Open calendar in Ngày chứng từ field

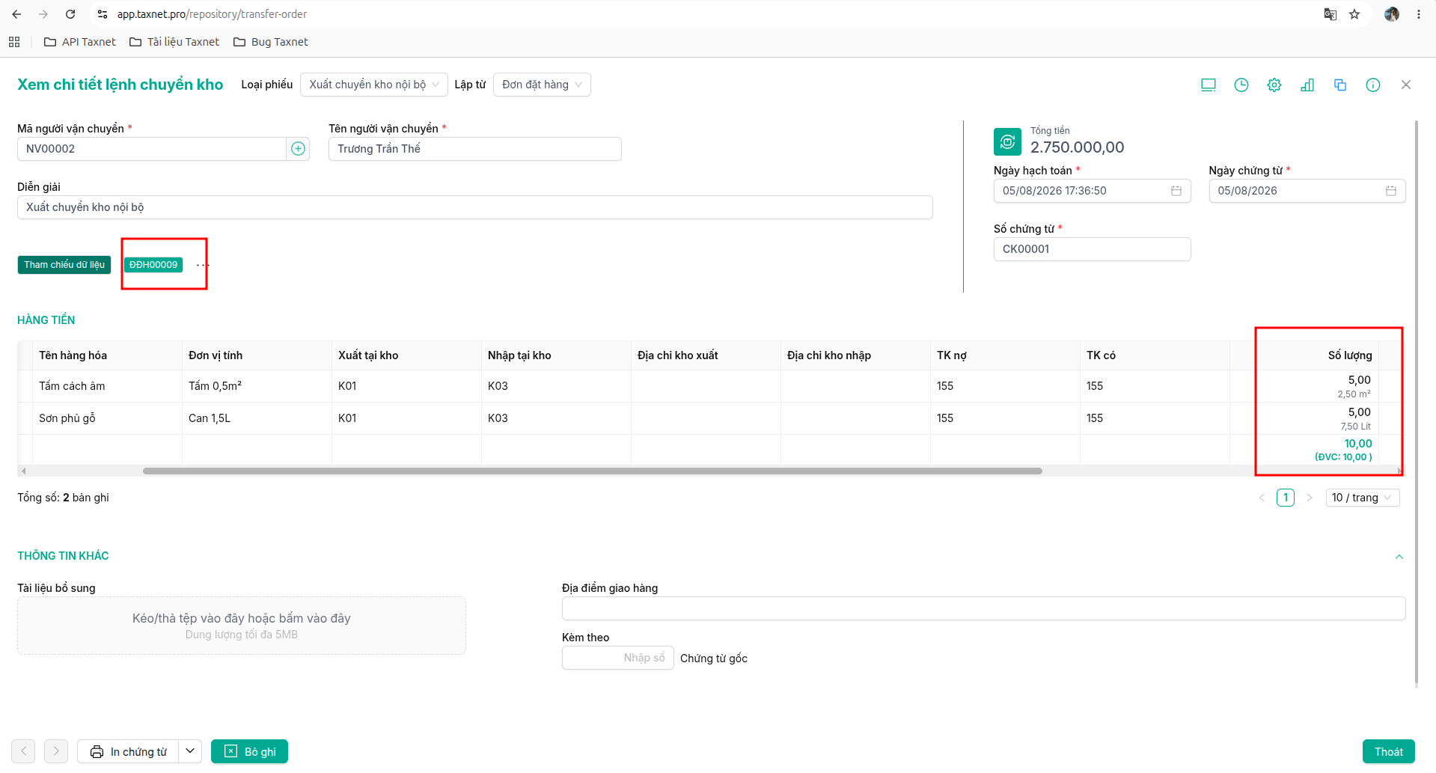1391,191
